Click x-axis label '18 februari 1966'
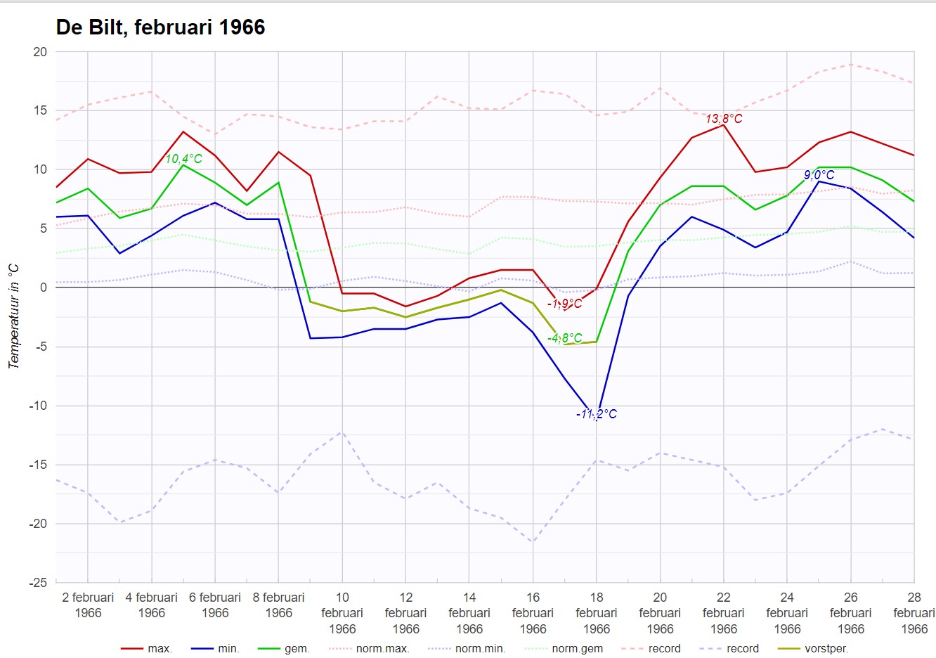Viewport: 936px width, 658px height. [x=597, y=613]
